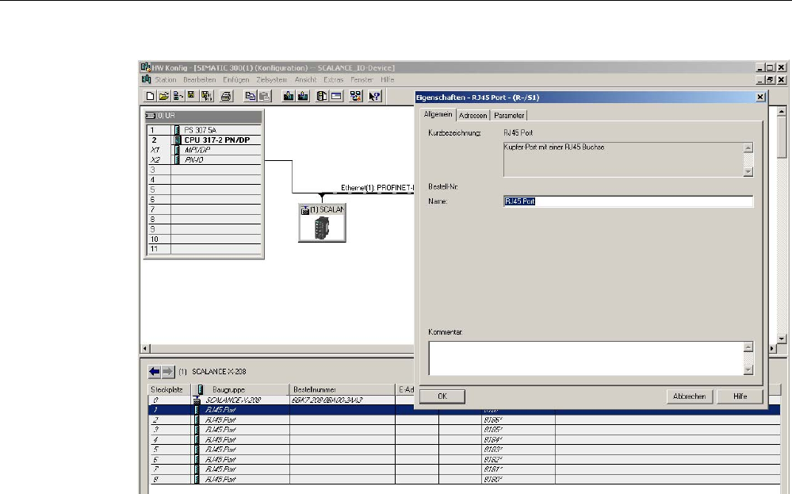
Task: Open the Bearbeiten menu
Action: click(200, 80)
